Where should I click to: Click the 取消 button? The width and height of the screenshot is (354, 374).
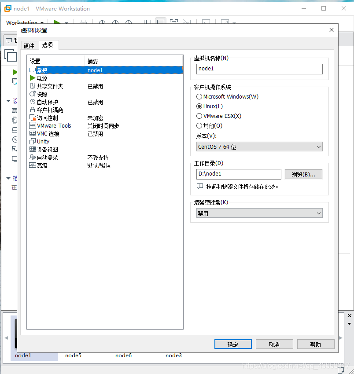pyautogui.click(x=274, y=344)
